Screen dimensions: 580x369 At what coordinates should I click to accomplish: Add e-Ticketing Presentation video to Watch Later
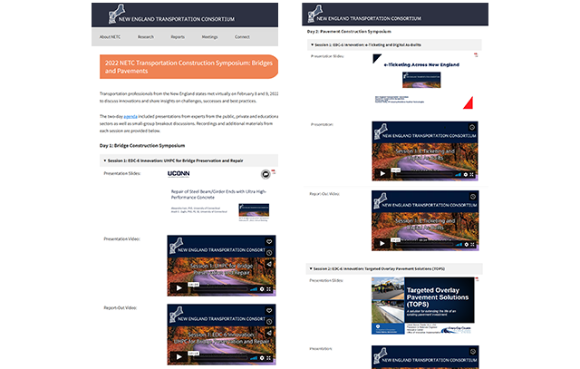tap(472, 127)
